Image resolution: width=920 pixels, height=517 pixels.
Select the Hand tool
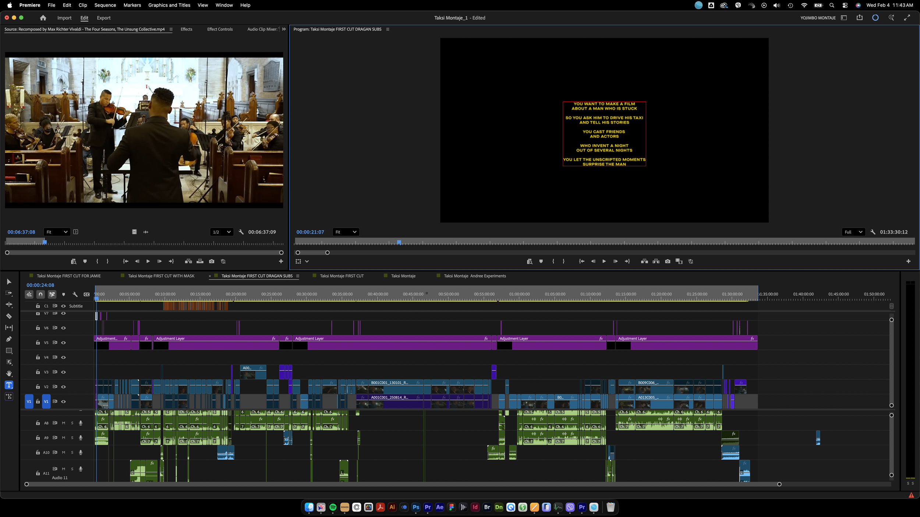[9, 374]
